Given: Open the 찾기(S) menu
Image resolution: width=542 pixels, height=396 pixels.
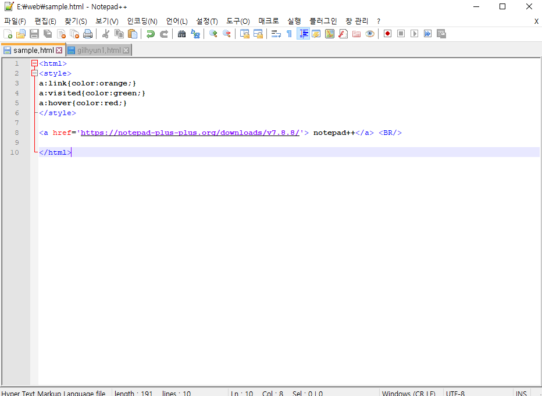Looking at the screenshot, I should tap(76, 22).
